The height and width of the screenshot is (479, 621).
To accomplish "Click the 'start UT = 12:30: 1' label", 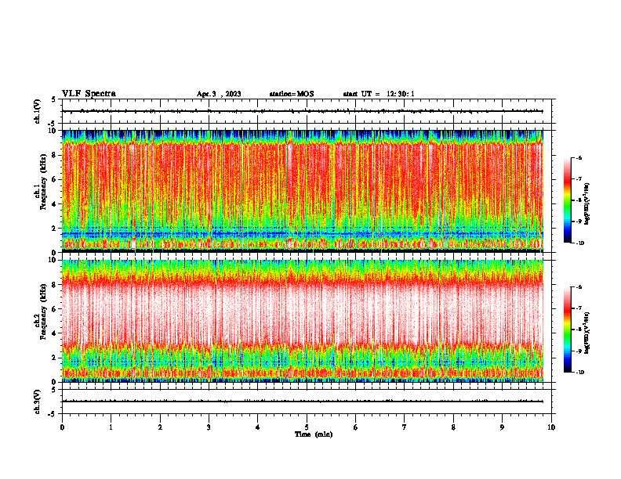I will [x=379, y=94].
